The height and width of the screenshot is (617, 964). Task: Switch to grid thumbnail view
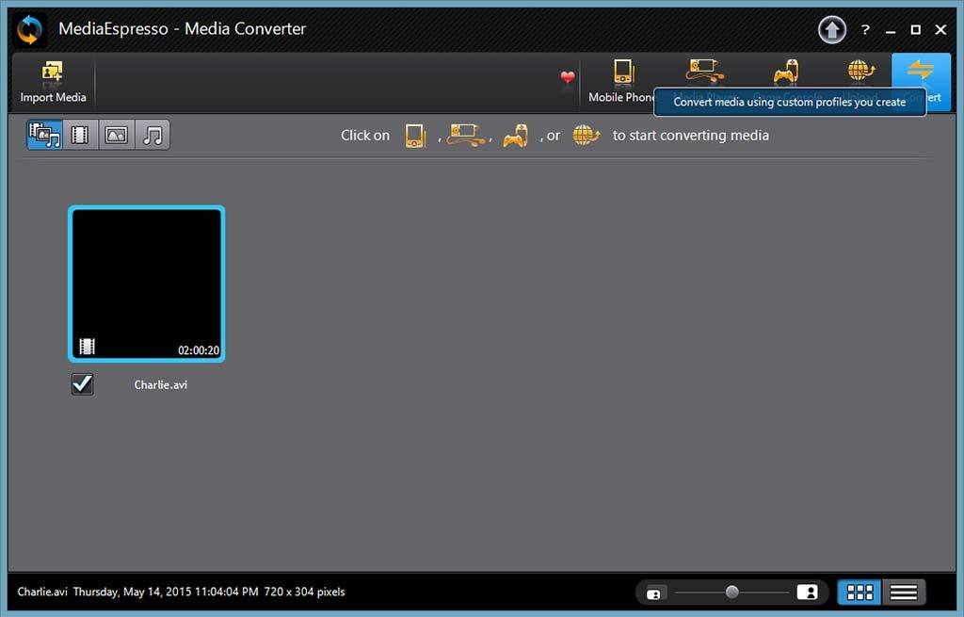point(860,592)
